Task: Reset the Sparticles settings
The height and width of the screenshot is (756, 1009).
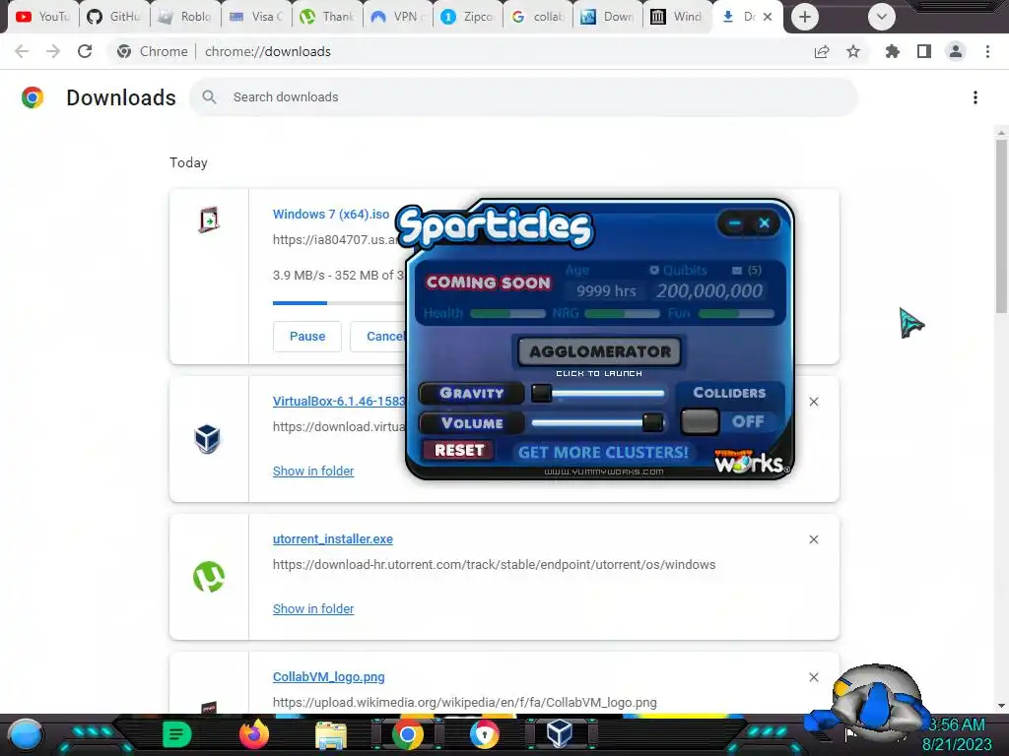Action: (459, 450)
